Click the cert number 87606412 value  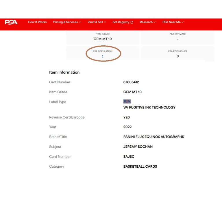(x=131, y=82)
